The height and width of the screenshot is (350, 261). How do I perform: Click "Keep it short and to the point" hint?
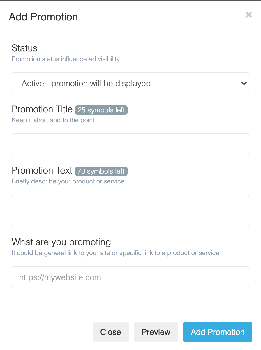(53, 120)
